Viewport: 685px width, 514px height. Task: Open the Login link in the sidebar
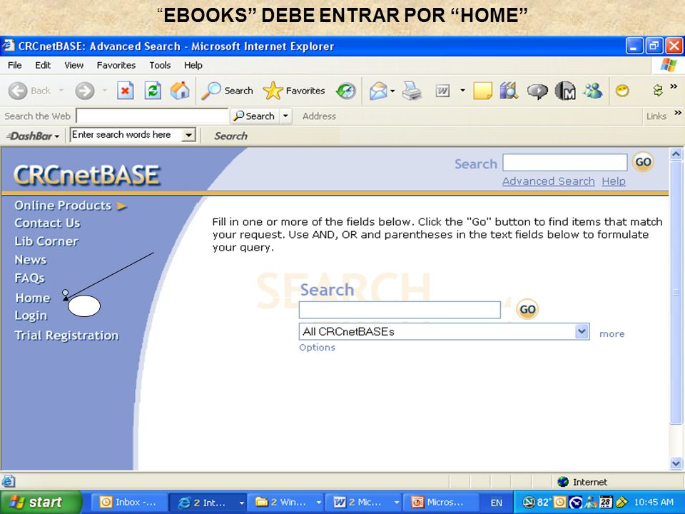(31, 316)
